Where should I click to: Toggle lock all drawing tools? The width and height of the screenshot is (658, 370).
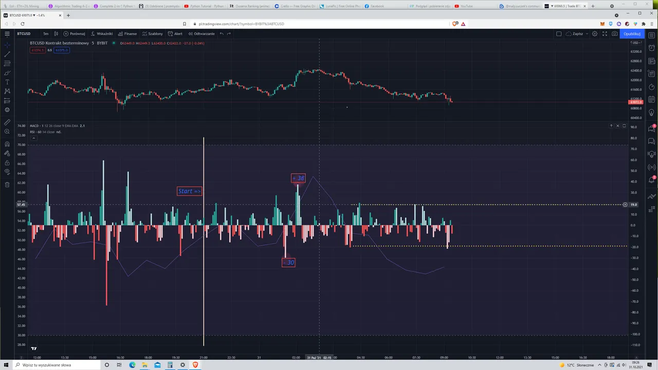(7, 162)
